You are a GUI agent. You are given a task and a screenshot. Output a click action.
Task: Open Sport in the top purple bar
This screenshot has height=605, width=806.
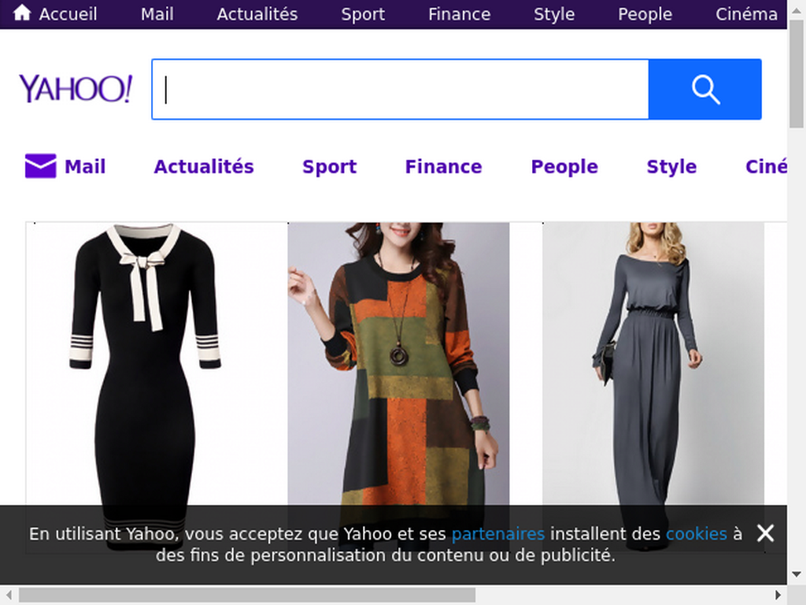363,14
